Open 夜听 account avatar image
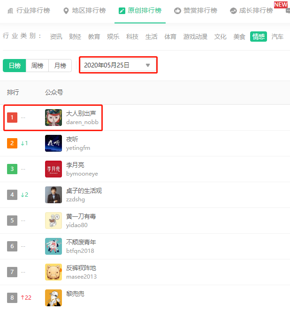 coord(53,143)
